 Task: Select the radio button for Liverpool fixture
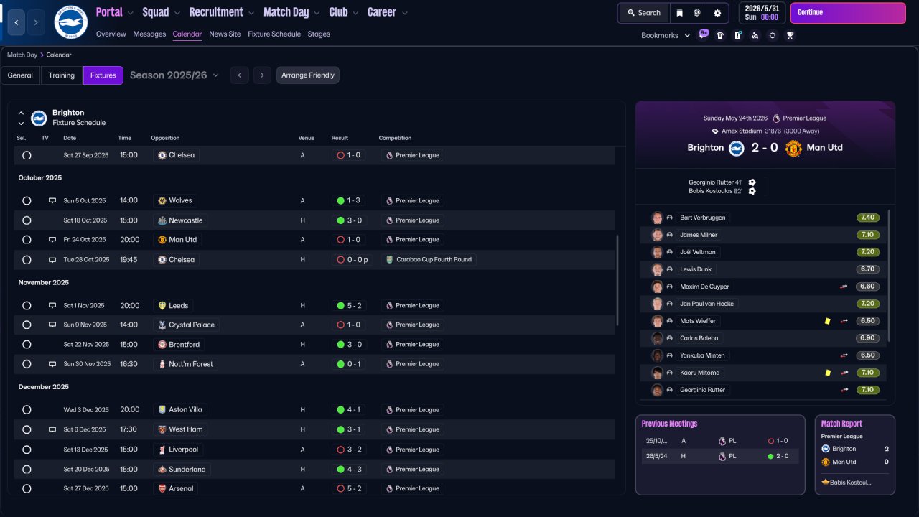point(27,450)
